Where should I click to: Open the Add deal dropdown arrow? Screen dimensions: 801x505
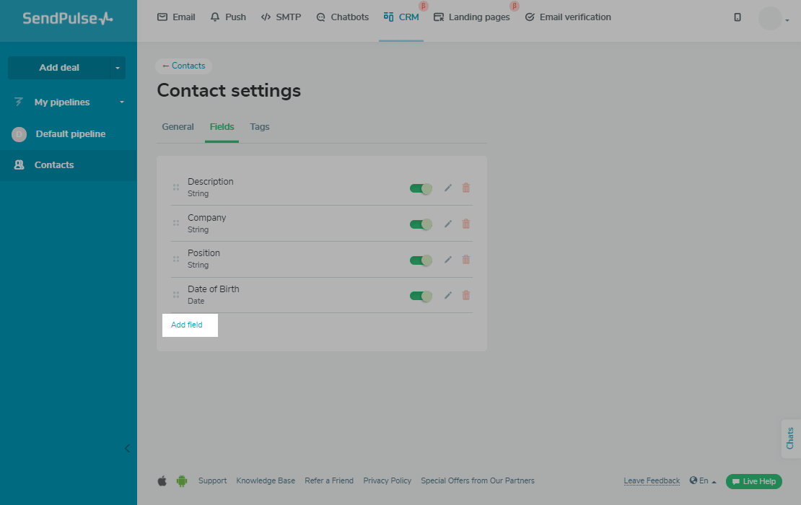click(x=118, y=68)
